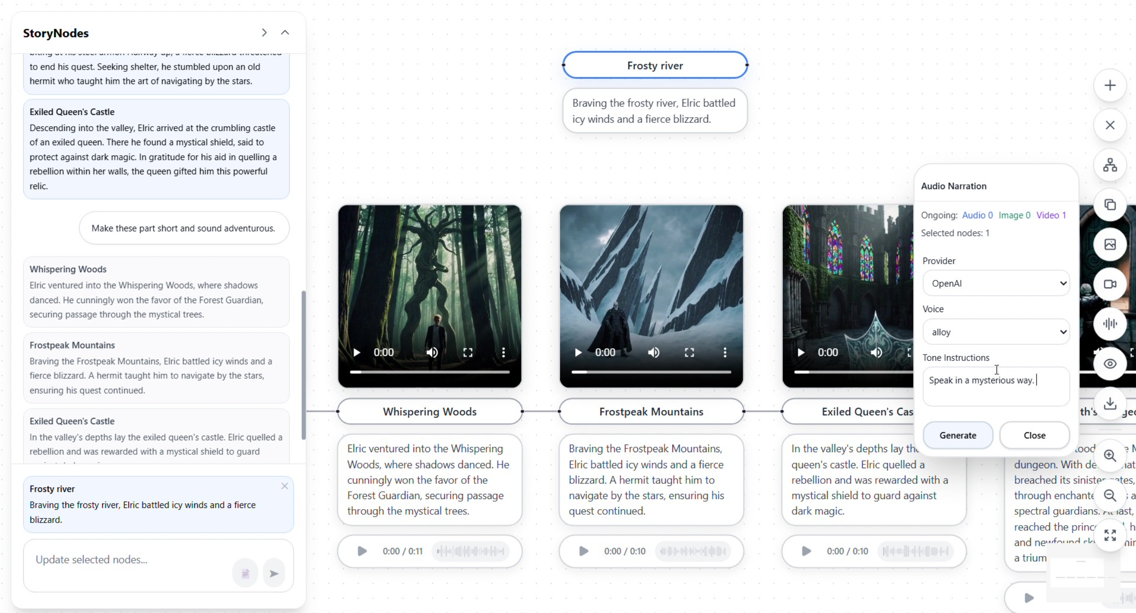
Task: Collapse the StoryNodes panel with the up chevron
Action: tap(285, 33)
